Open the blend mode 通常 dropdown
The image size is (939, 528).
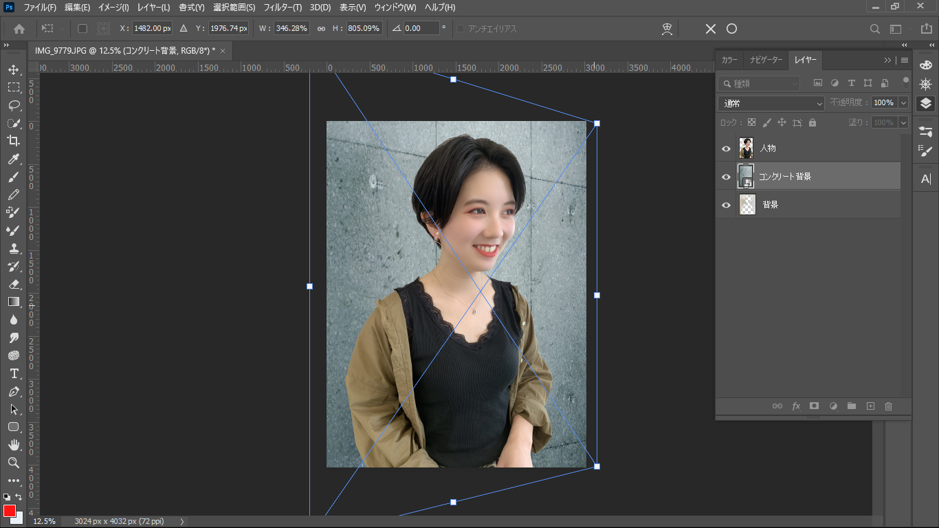(771, 103)
